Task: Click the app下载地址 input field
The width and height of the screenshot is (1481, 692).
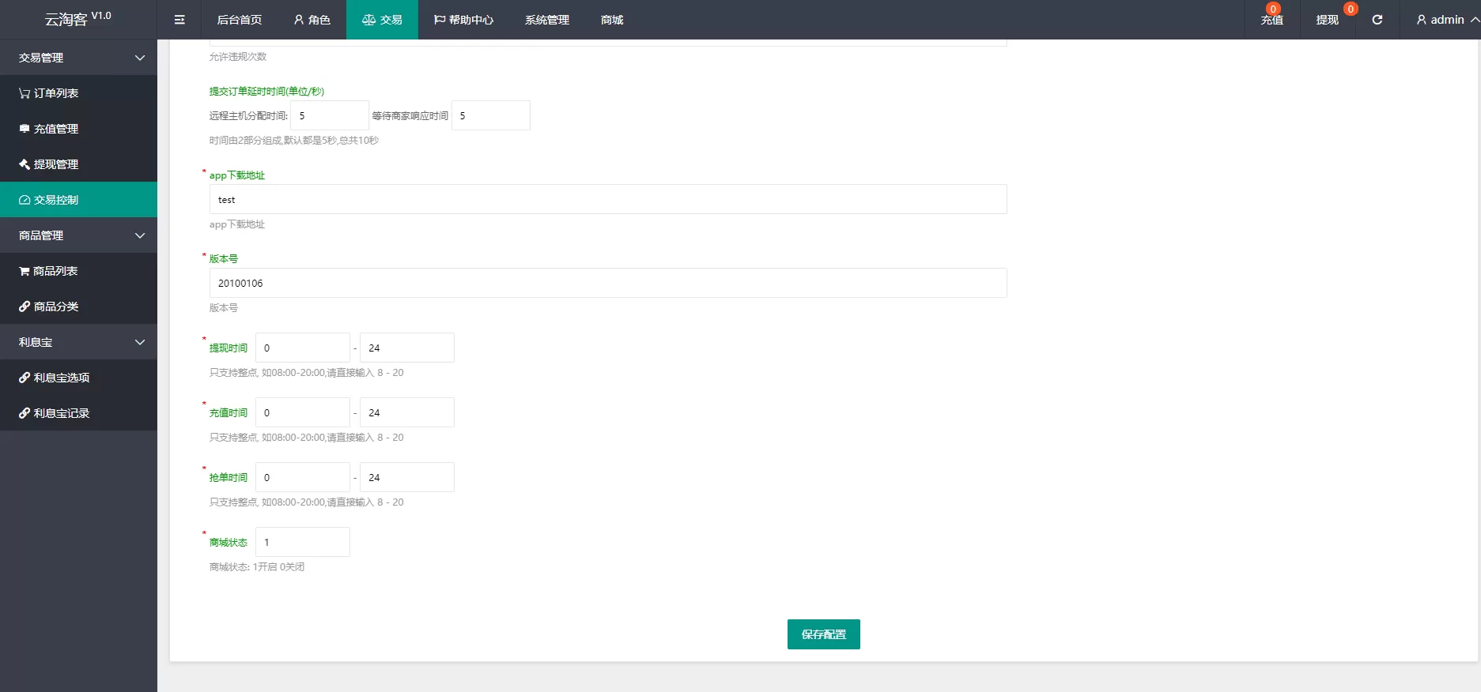Action: click(x=607, y=200)
